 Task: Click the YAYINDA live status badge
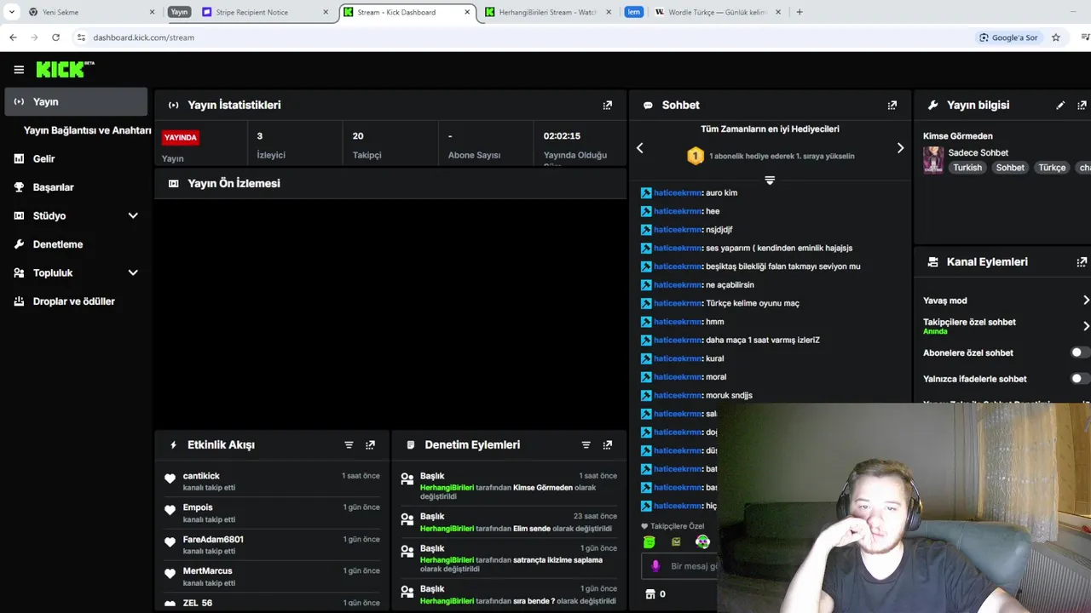(x=181, y=137)
